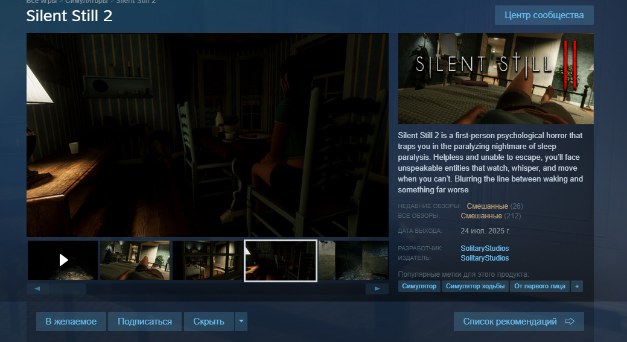Click the Silent Still II header image
This screenshot has height=342, width=627.
coord(496,78)
